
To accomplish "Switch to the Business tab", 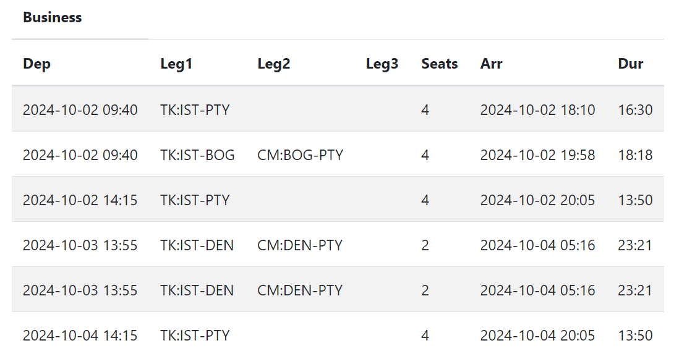I will [53, 18].
